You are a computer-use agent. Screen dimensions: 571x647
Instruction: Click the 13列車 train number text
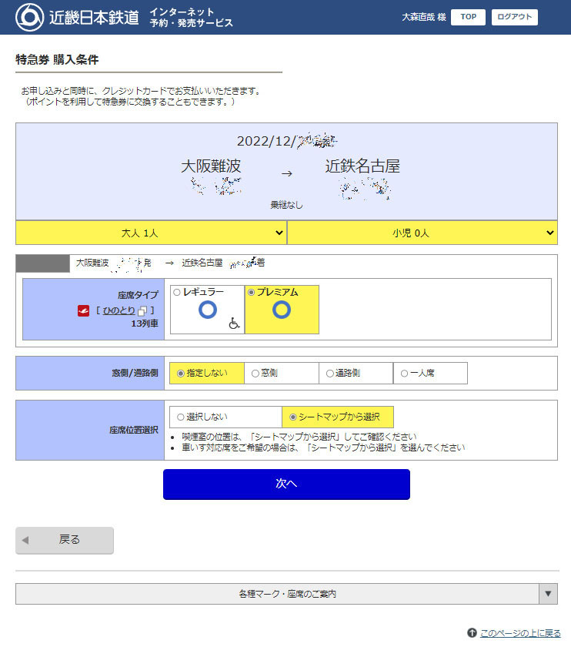pyautogui.click(x=145, y=323)
